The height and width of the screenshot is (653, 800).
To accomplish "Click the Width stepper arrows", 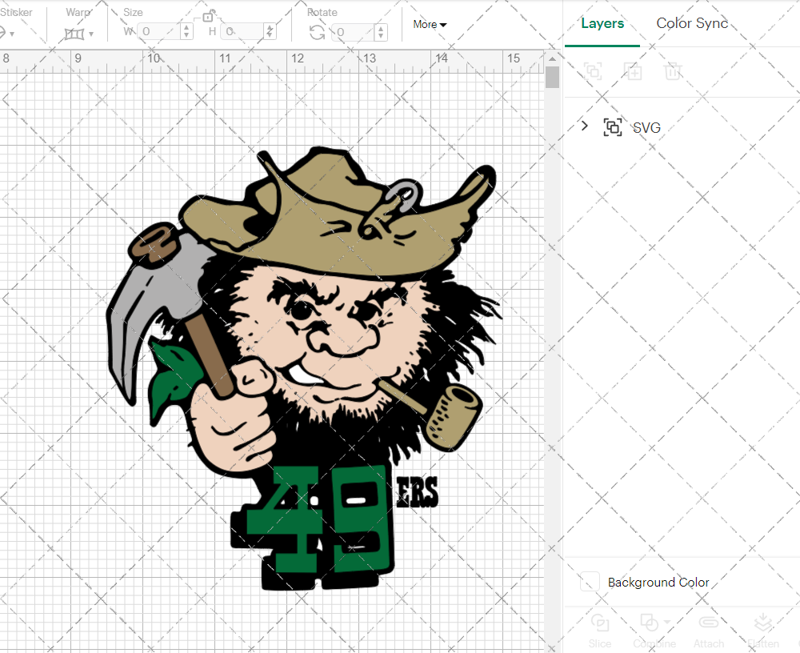I will click(x=186, y=32).
